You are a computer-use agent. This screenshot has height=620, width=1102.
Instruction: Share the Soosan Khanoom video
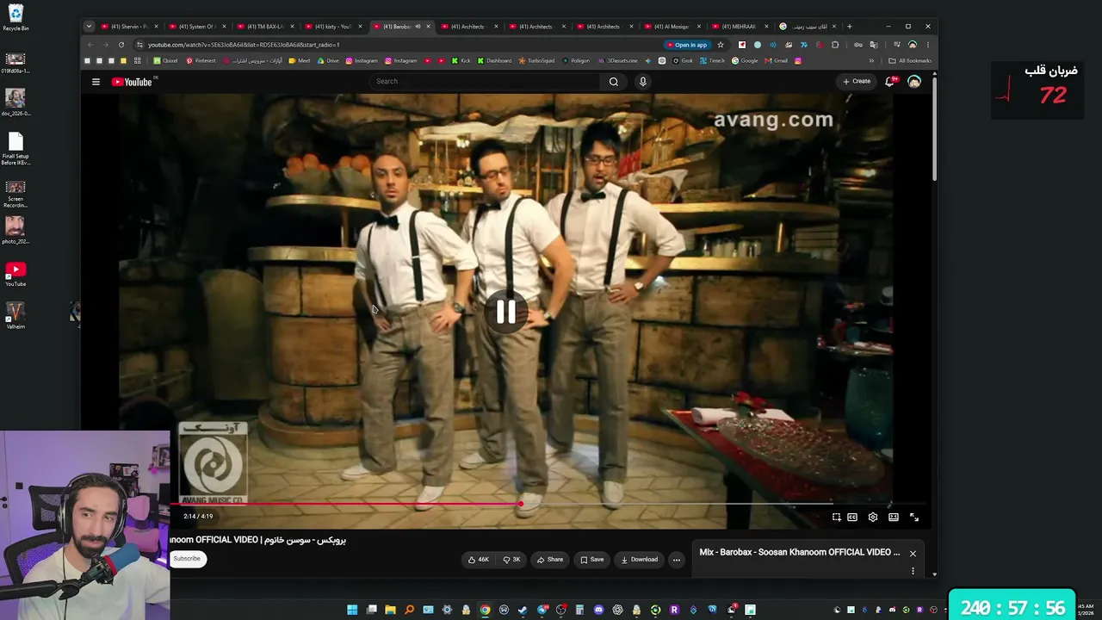[550, 560]
